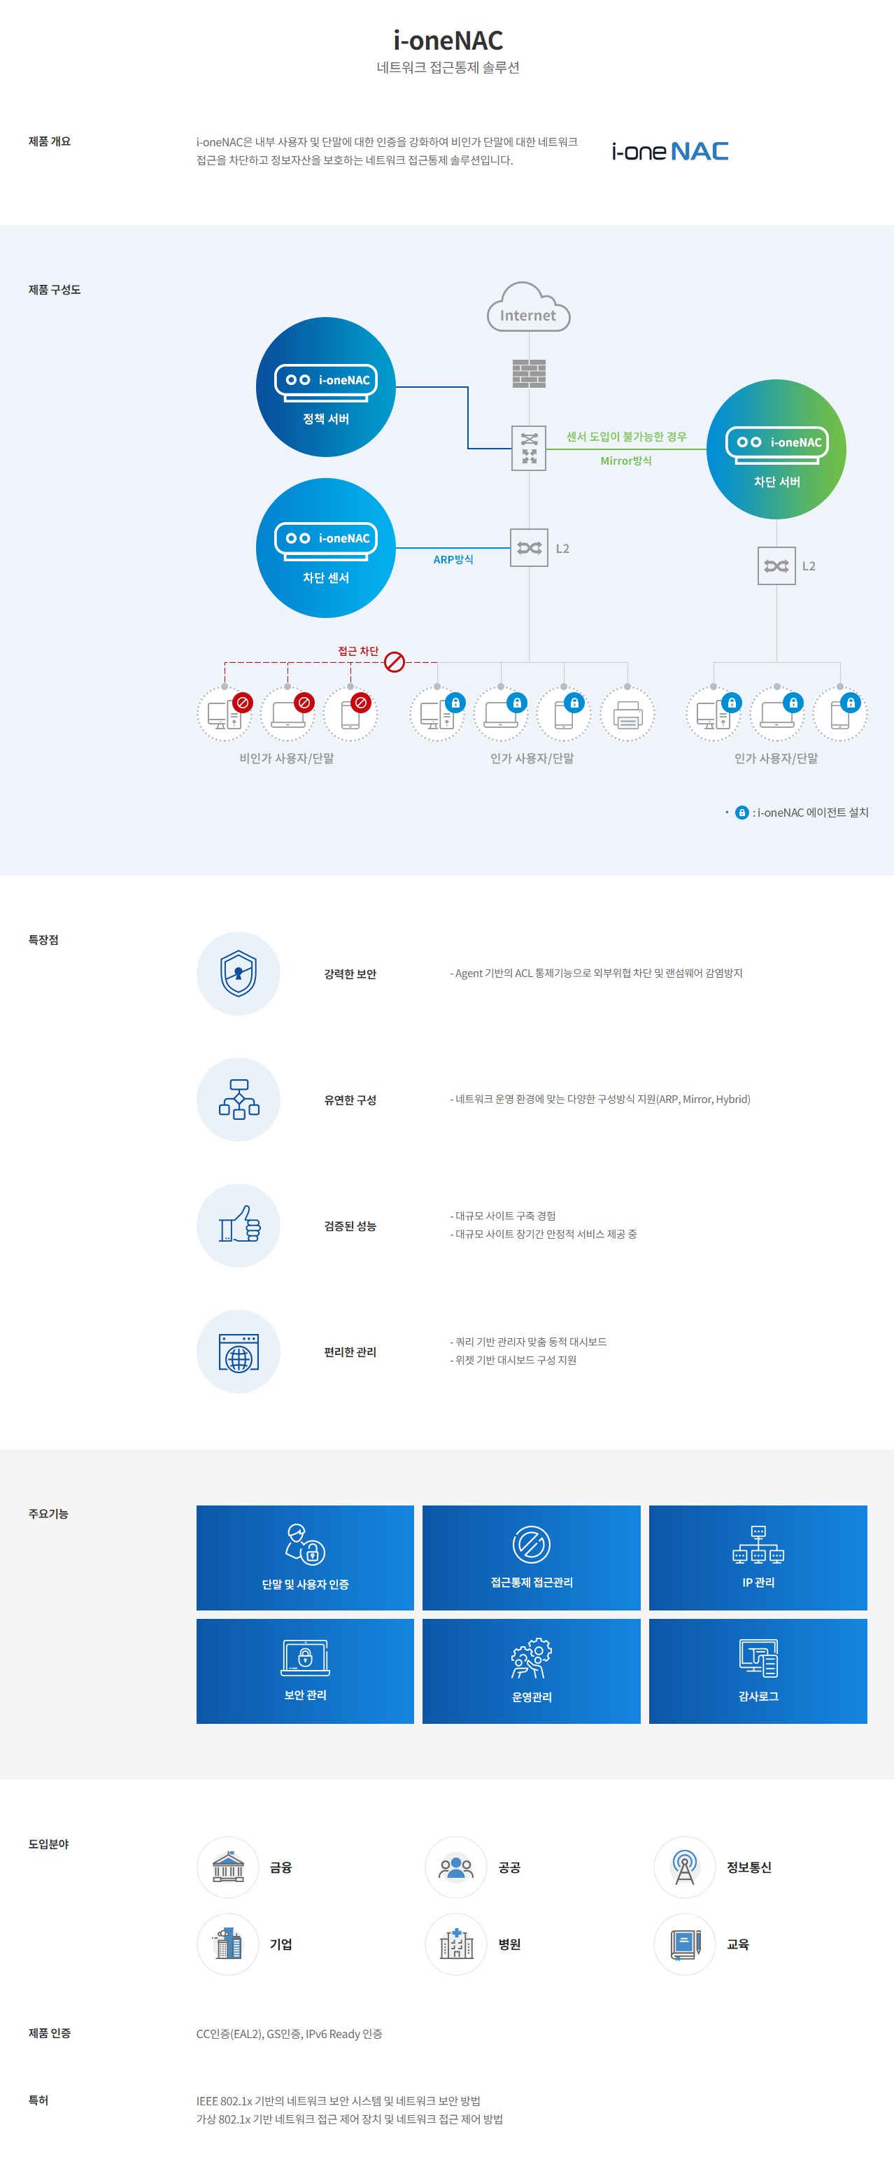Open the 접근통제 접근관리 tile
The height and width of the screenshot is (2169, 894).
pyautogui.click(x=531, y=1558)
